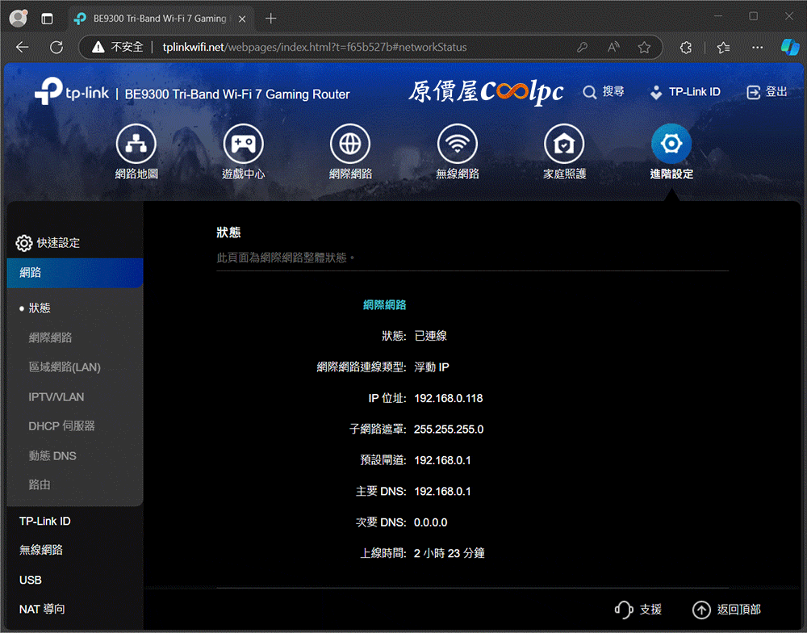Click the 支援 headset icon

[x=624, y=610]
